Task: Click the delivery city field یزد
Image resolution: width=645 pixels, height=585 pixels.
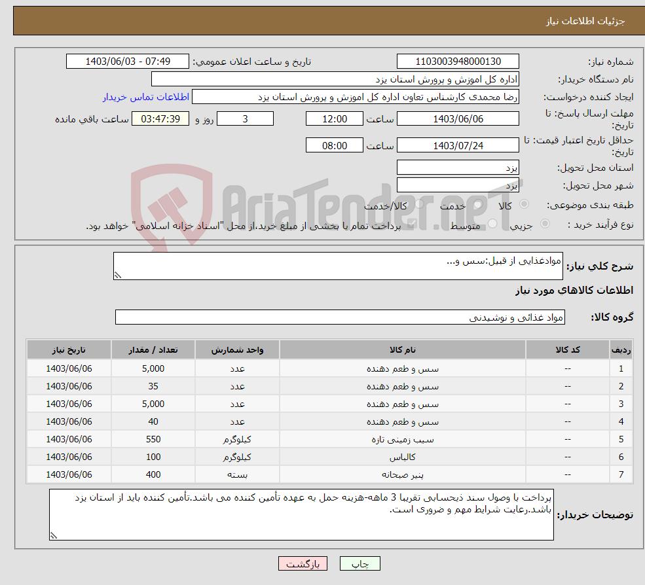Action: tap(458, 185)
